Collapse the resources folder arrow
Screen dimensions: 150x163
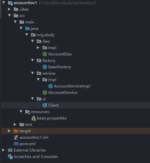tap(21, 111)
